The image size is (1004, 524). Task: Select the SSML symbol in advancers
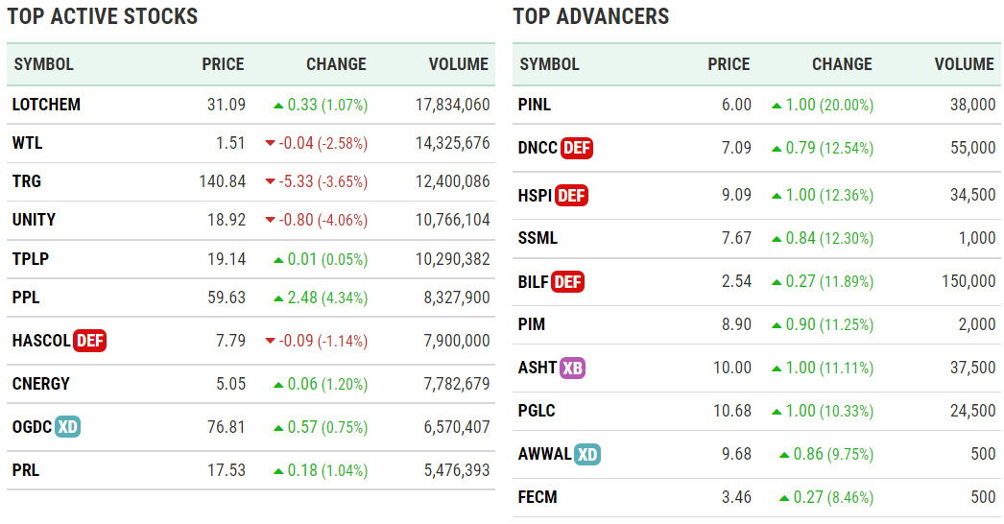pyautogui.click(x=538, y=238)
